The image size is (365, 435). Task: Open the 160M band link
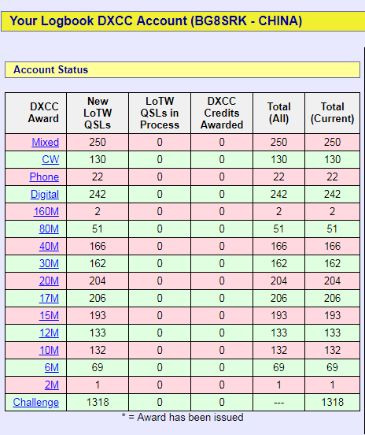(x=46, y=212)
